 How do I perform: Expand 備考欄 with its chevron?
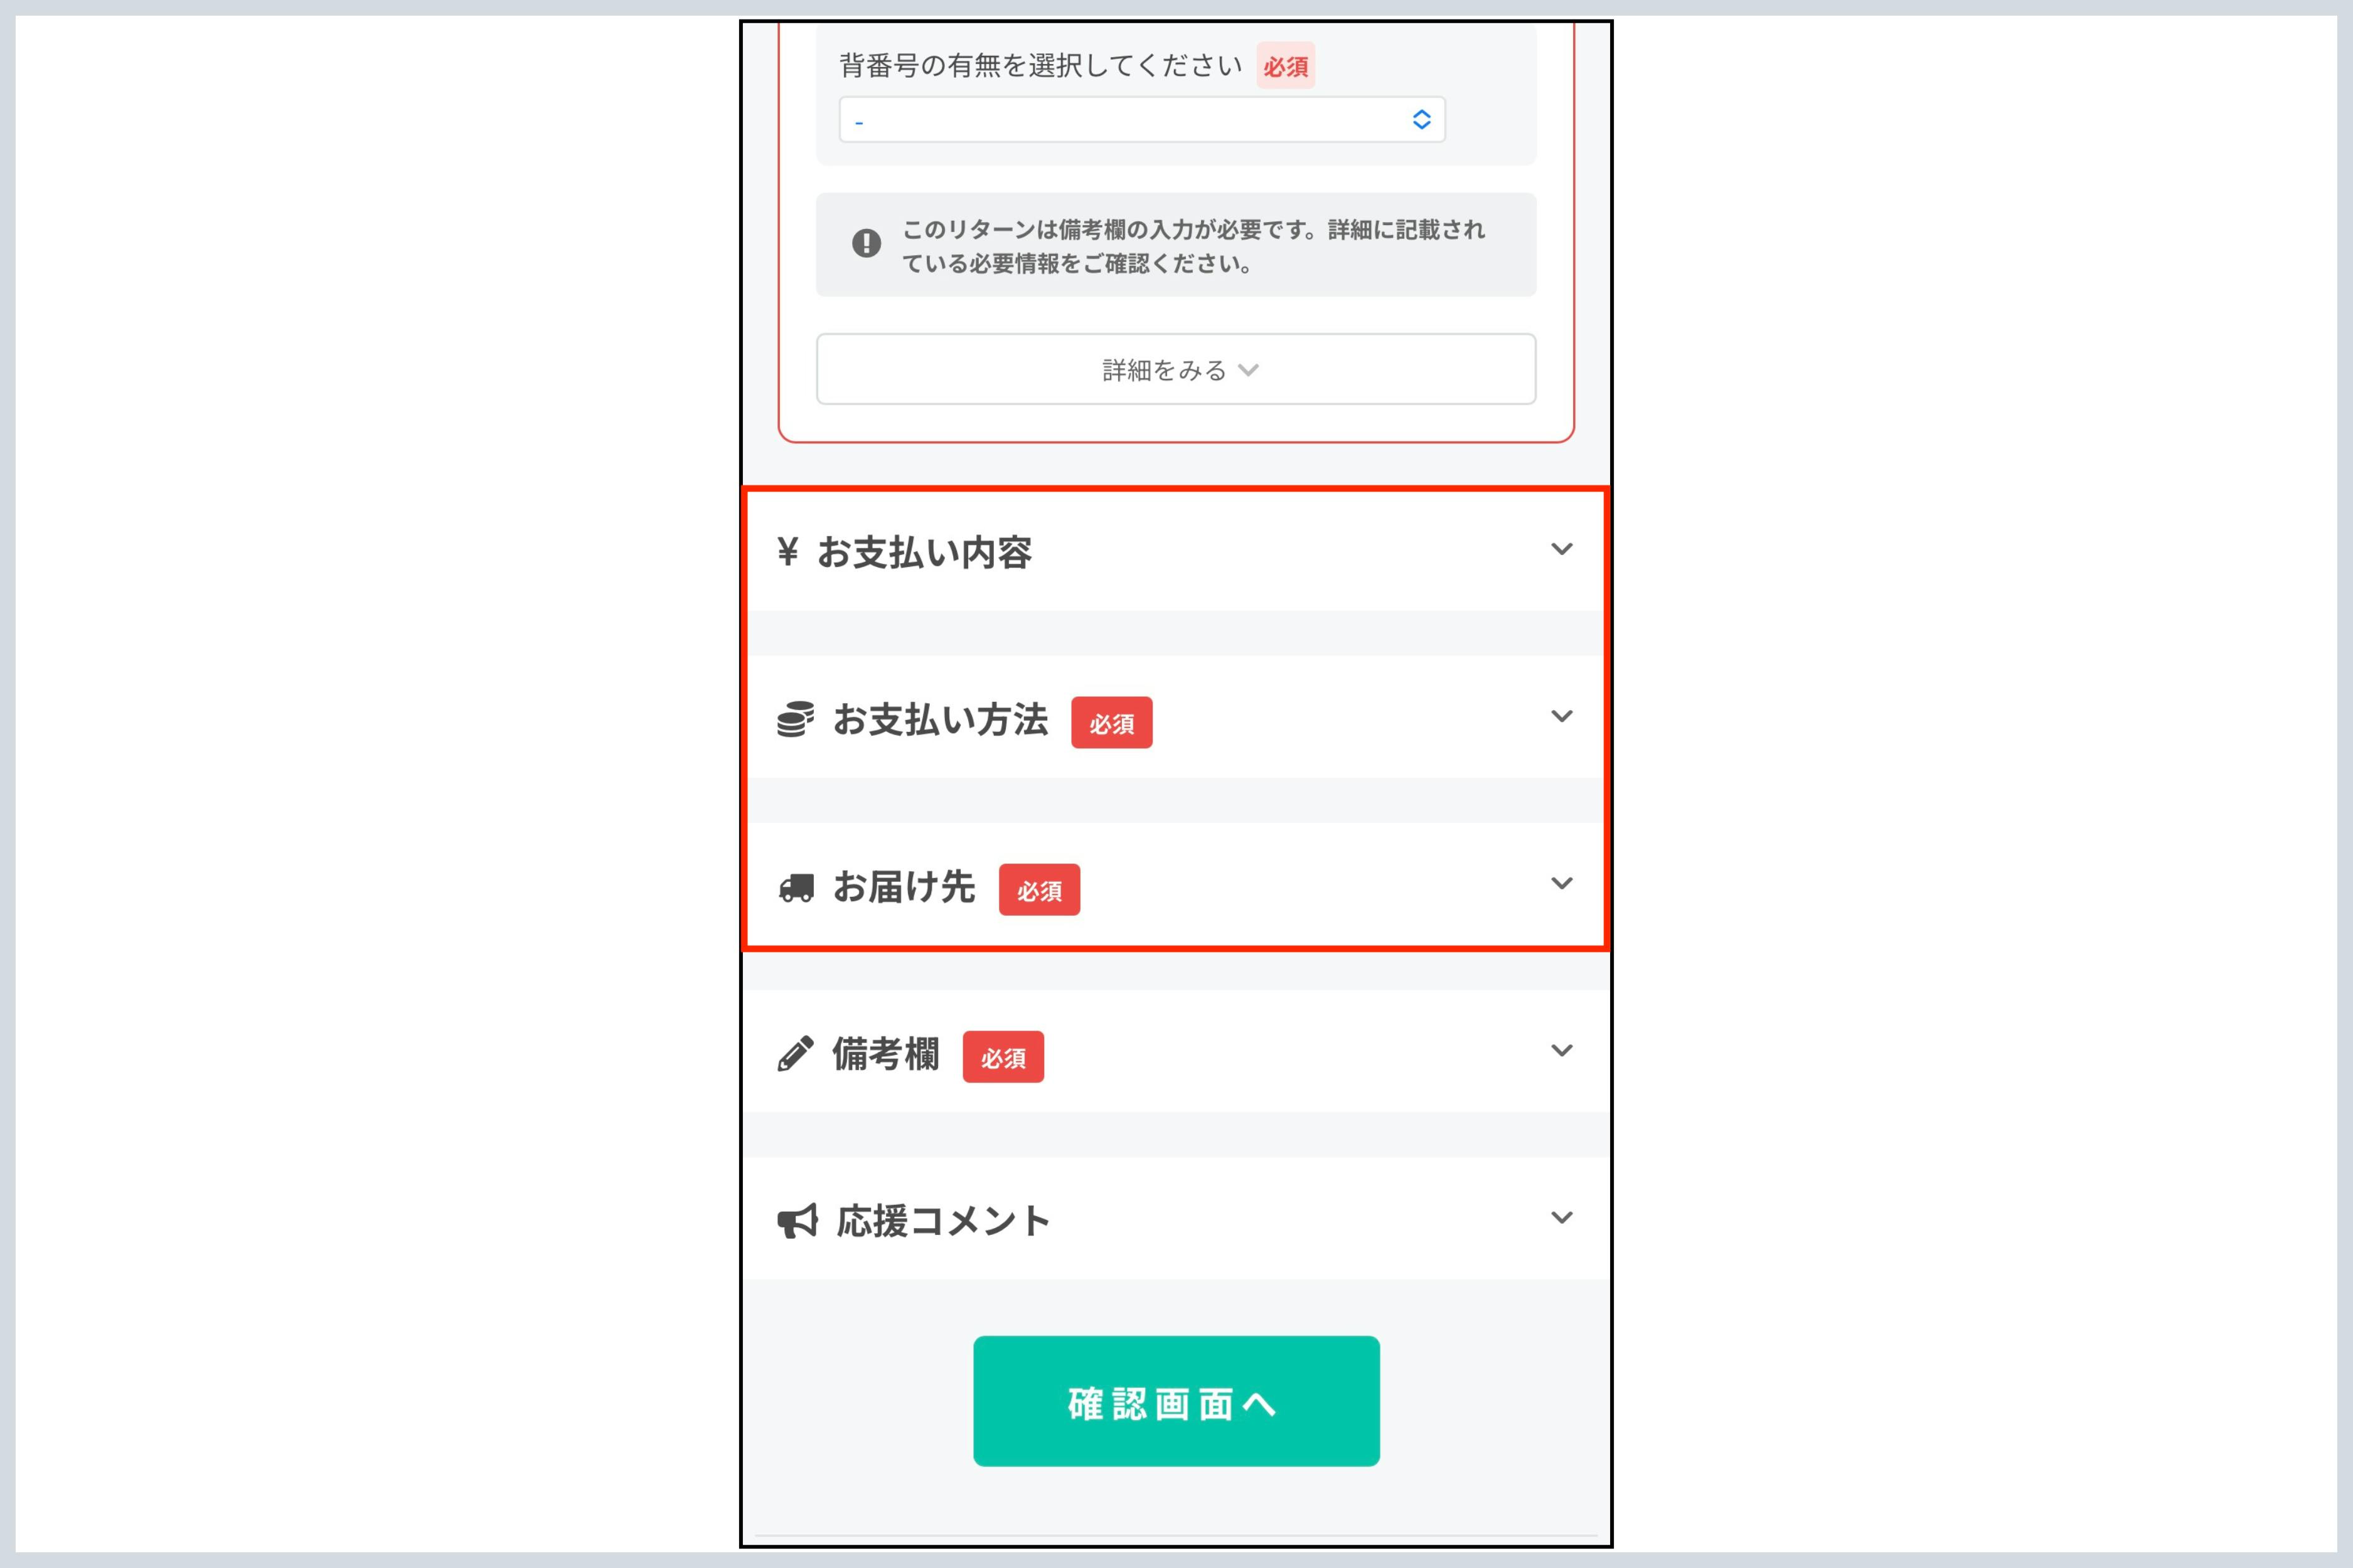1561,1050
